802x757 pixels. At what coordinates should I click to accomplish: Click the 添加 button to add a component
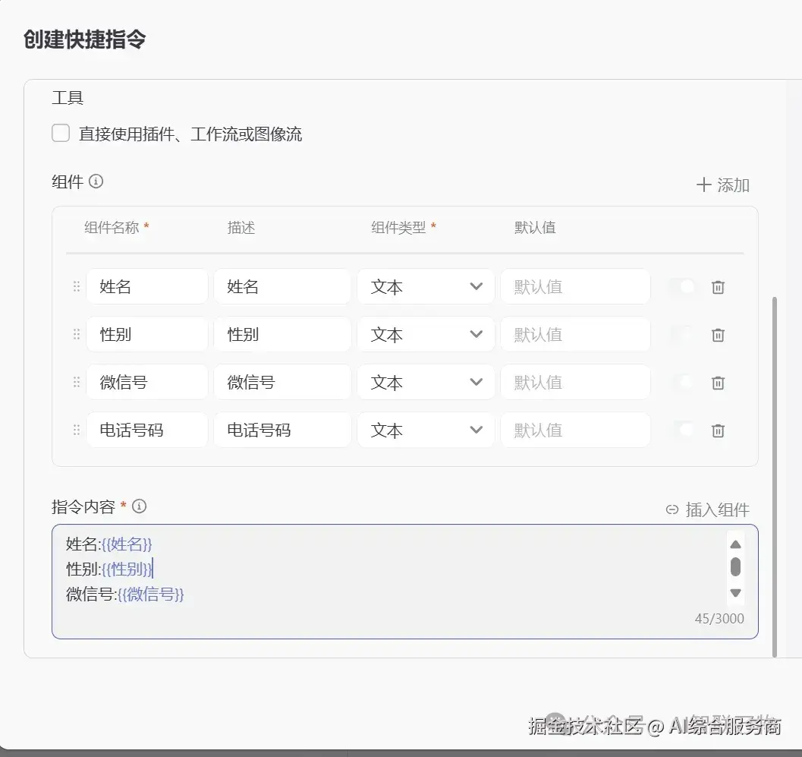(722, 184)
